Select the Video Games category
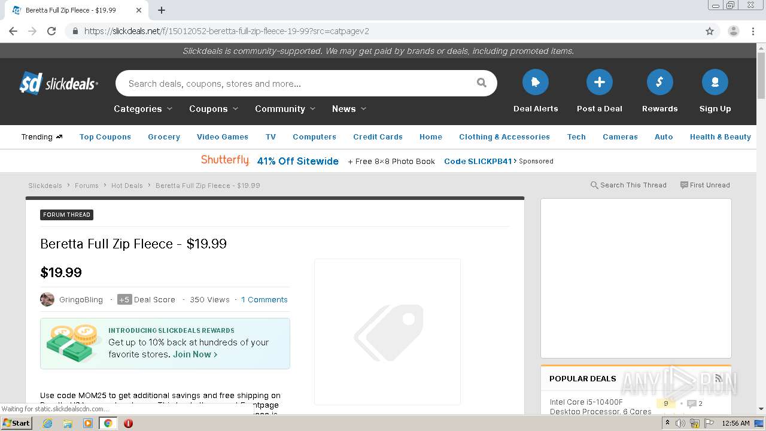Screen dimensions: 766x431 (x=223, y=137)
